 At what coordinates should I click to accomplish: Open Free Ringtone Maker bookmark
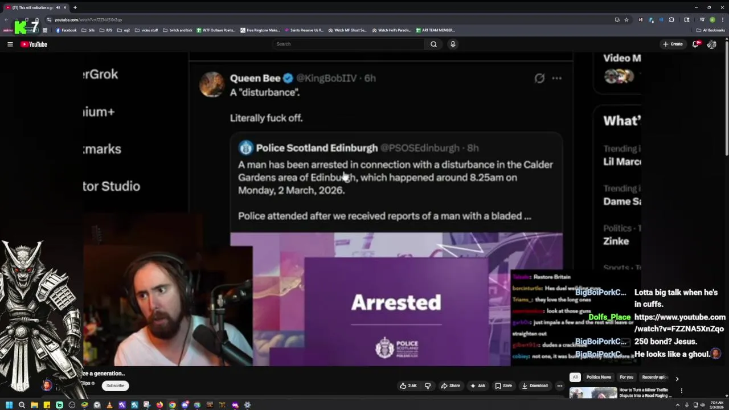point(260,30)
